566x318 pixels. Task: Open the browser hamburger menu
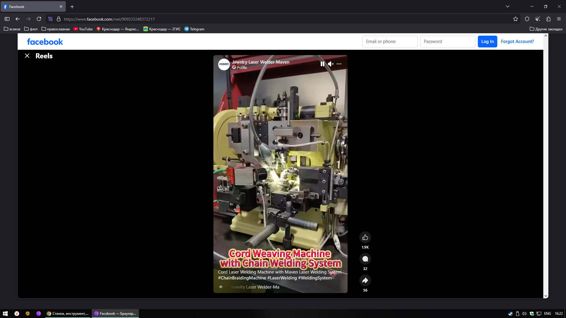click(559, 19)
